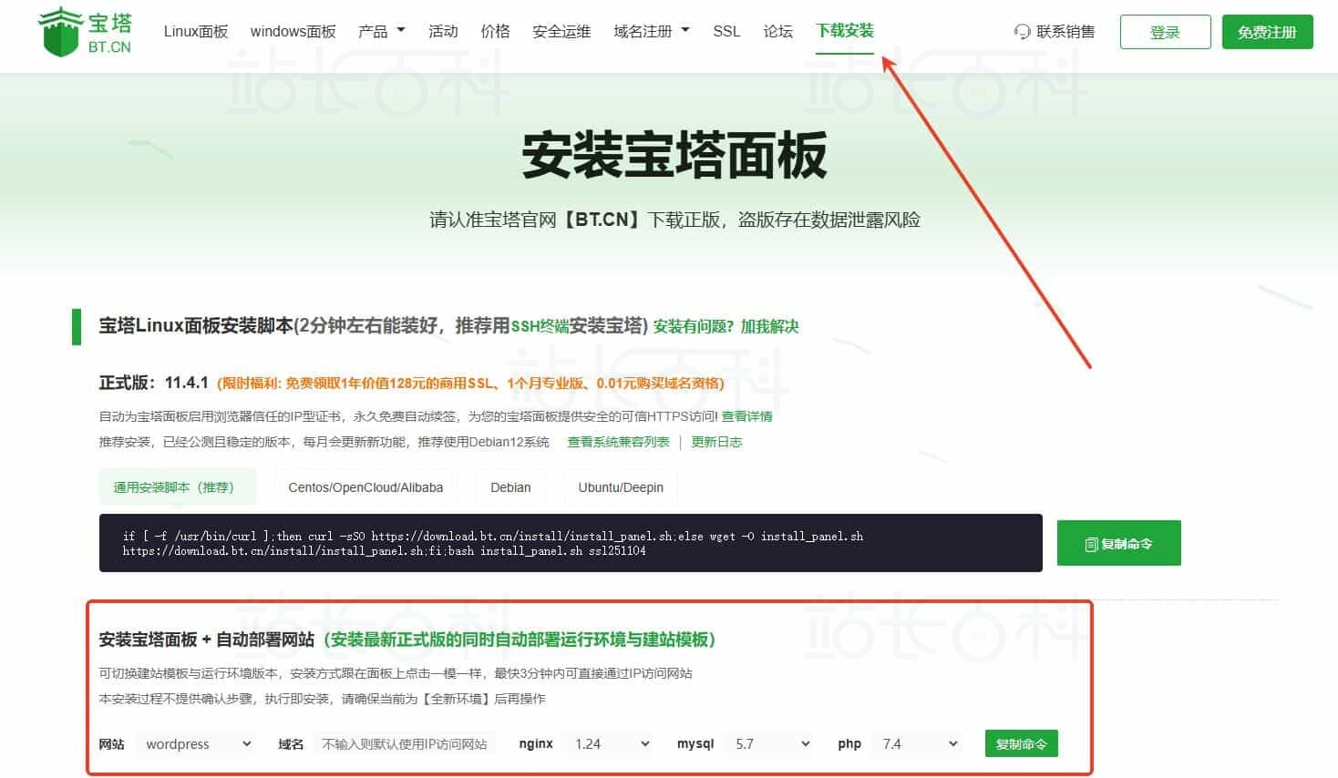This screenshot has width=1338, height=778.
Task: Expand the 产品 dropdown menu
Action: (x=382, y=31)
